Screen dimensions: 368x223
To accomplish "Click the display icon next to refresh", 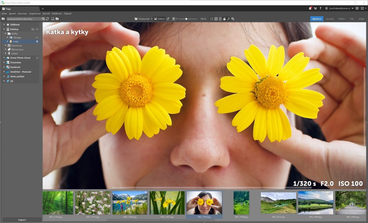I will coord(53,19).
